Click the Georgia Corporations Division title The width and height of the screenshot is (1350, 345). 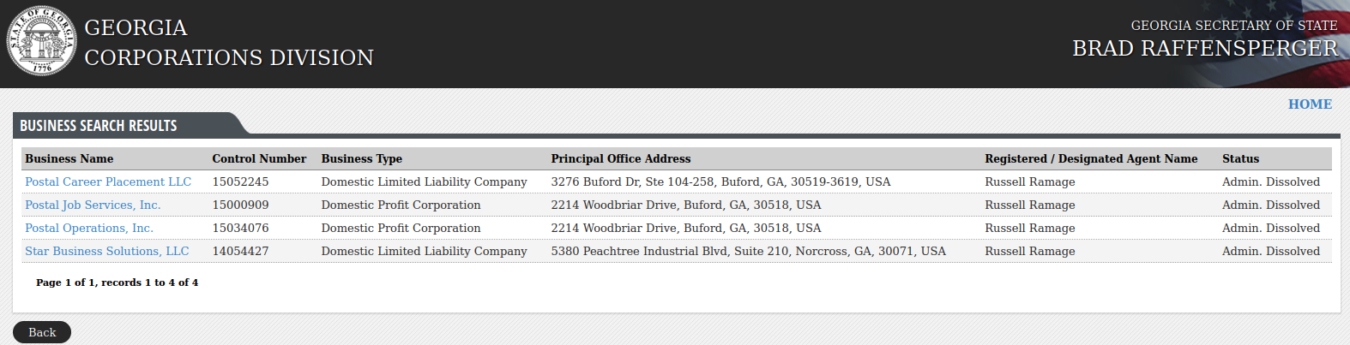(x=229, y=43)
